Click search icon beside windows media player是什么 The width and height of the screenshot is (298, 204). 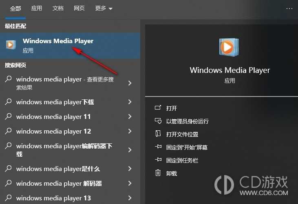(x=9, y=169)
